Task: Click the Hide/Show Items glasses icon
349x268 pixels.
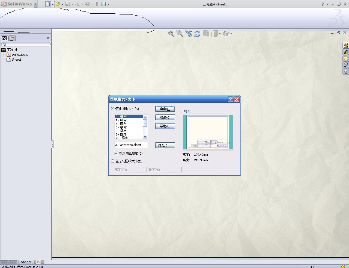Action: (x=226, y=34)
